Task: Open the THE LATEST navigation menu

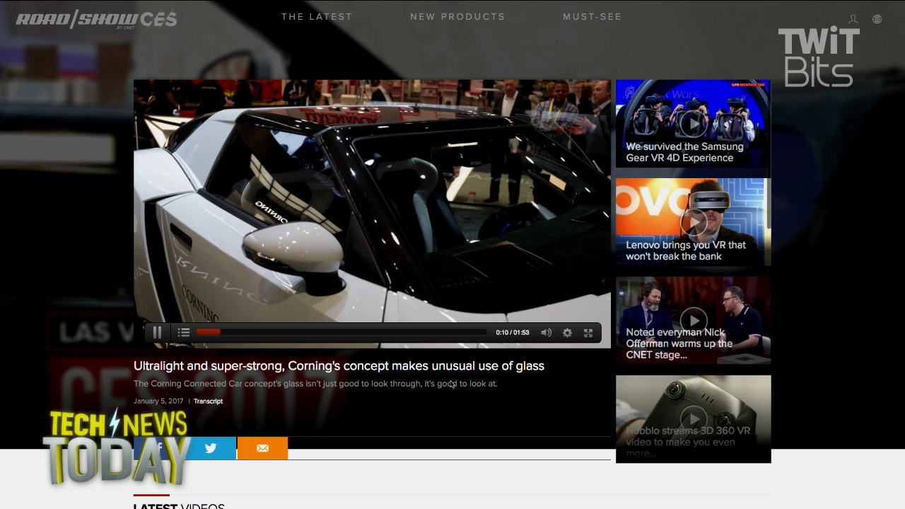Action: tap(317, 16)
